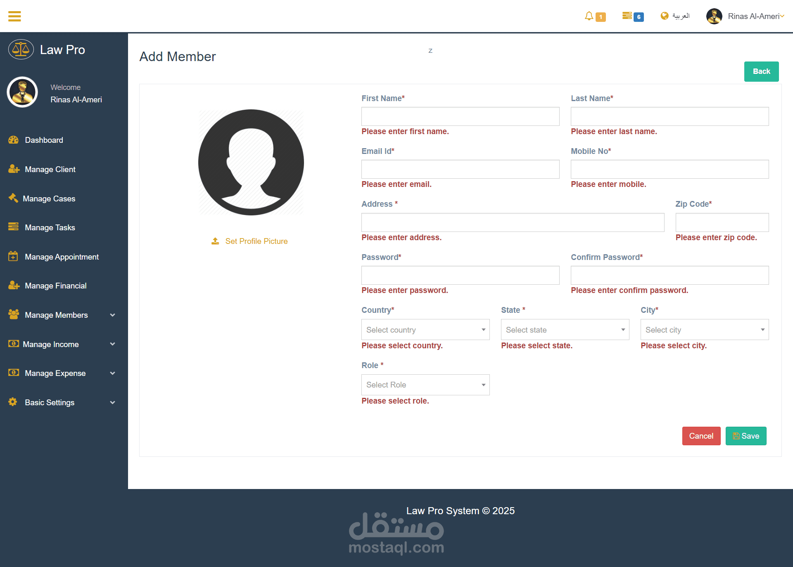
Task: Open the notifications bell icon
Action: click(x=589, y=16)
